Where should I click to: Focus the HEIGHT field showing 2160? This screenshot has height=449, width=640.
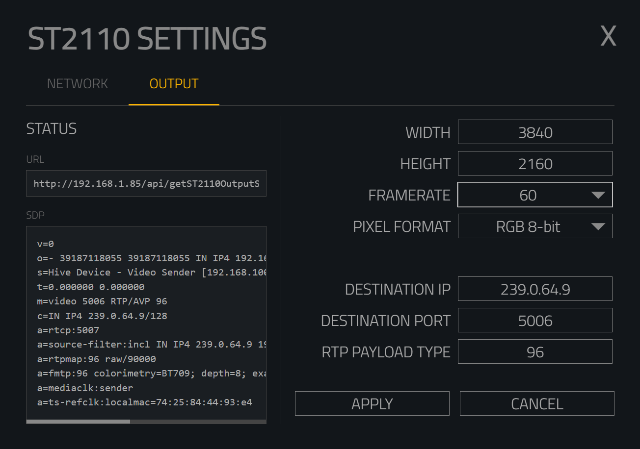click(x=535, y=164)
